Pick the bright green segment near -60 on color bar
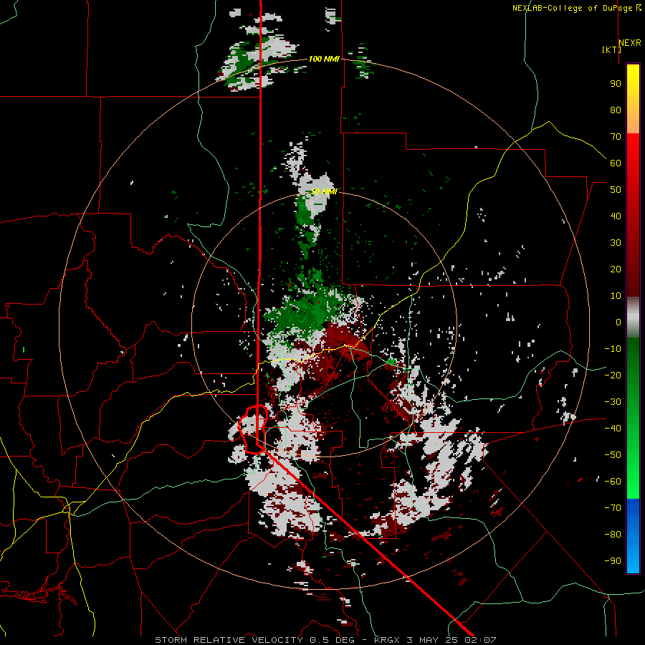Image resolution: width=645 pixels, height=645 pixels. (x=633, y=482)
